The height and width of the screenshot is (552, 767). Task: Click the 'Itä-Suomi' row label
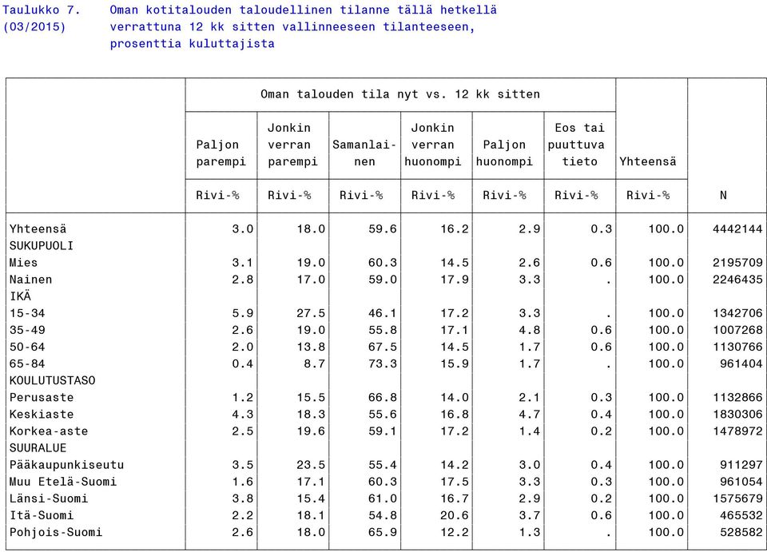click(42, 515)
